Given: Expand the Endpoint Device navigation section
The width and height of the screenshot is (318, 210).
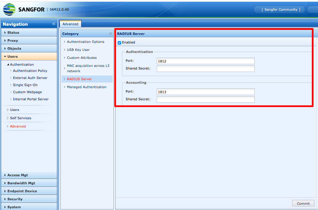Looking at the screenshot, I should (29, 191).
